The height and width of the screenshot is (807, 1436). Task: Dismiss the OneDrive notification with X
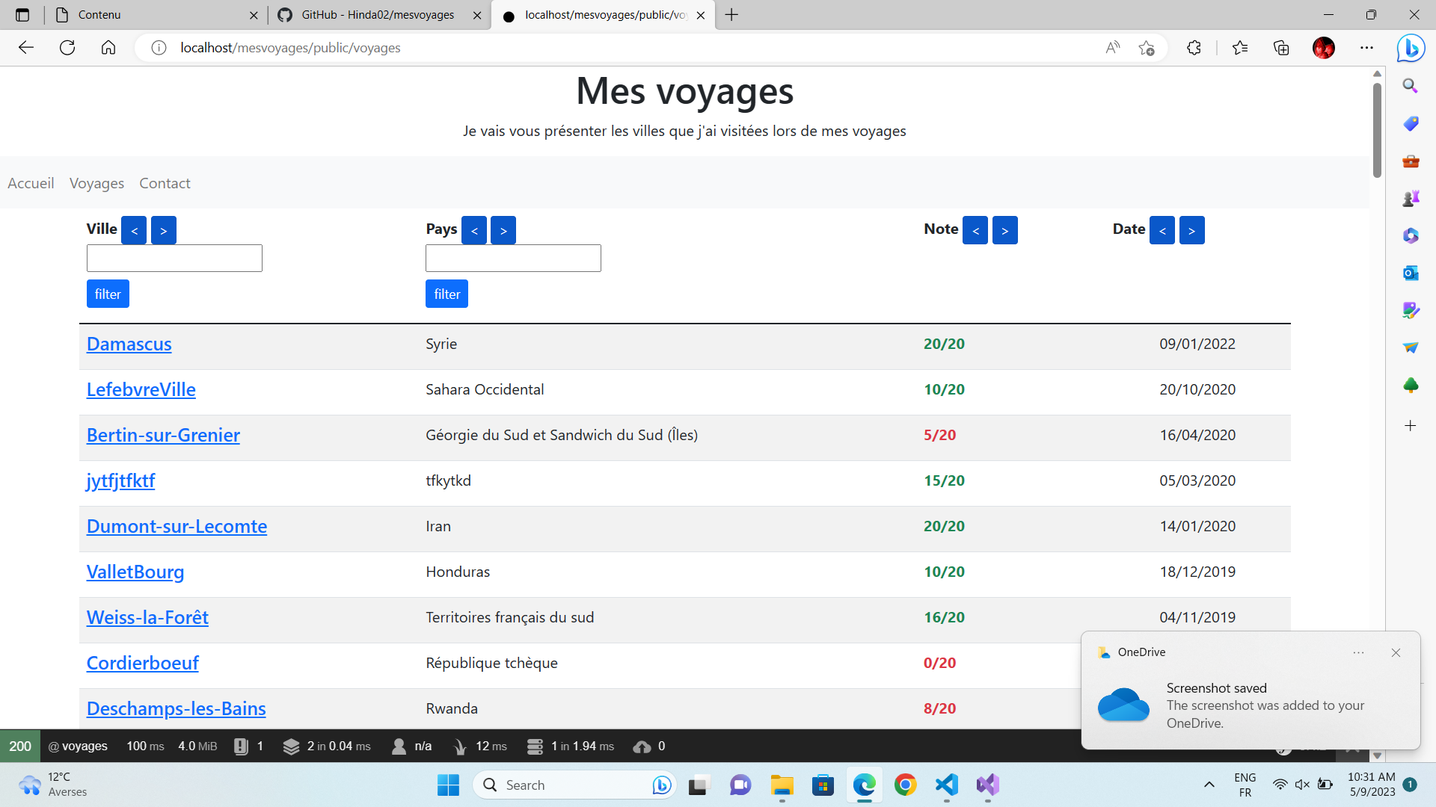[x=1396, y=652]
